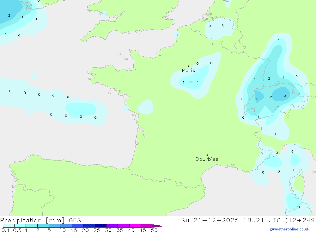Pick the 15–20 mm legend swatch

tap(78, 226)
